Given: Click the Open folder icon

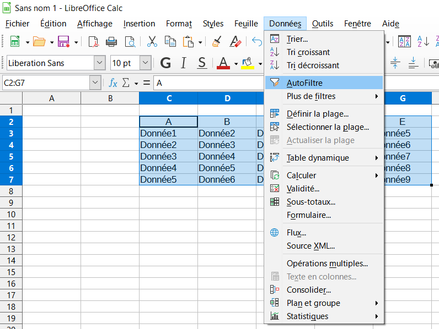Looking at the screenshot, I should [x=39, y=42].
